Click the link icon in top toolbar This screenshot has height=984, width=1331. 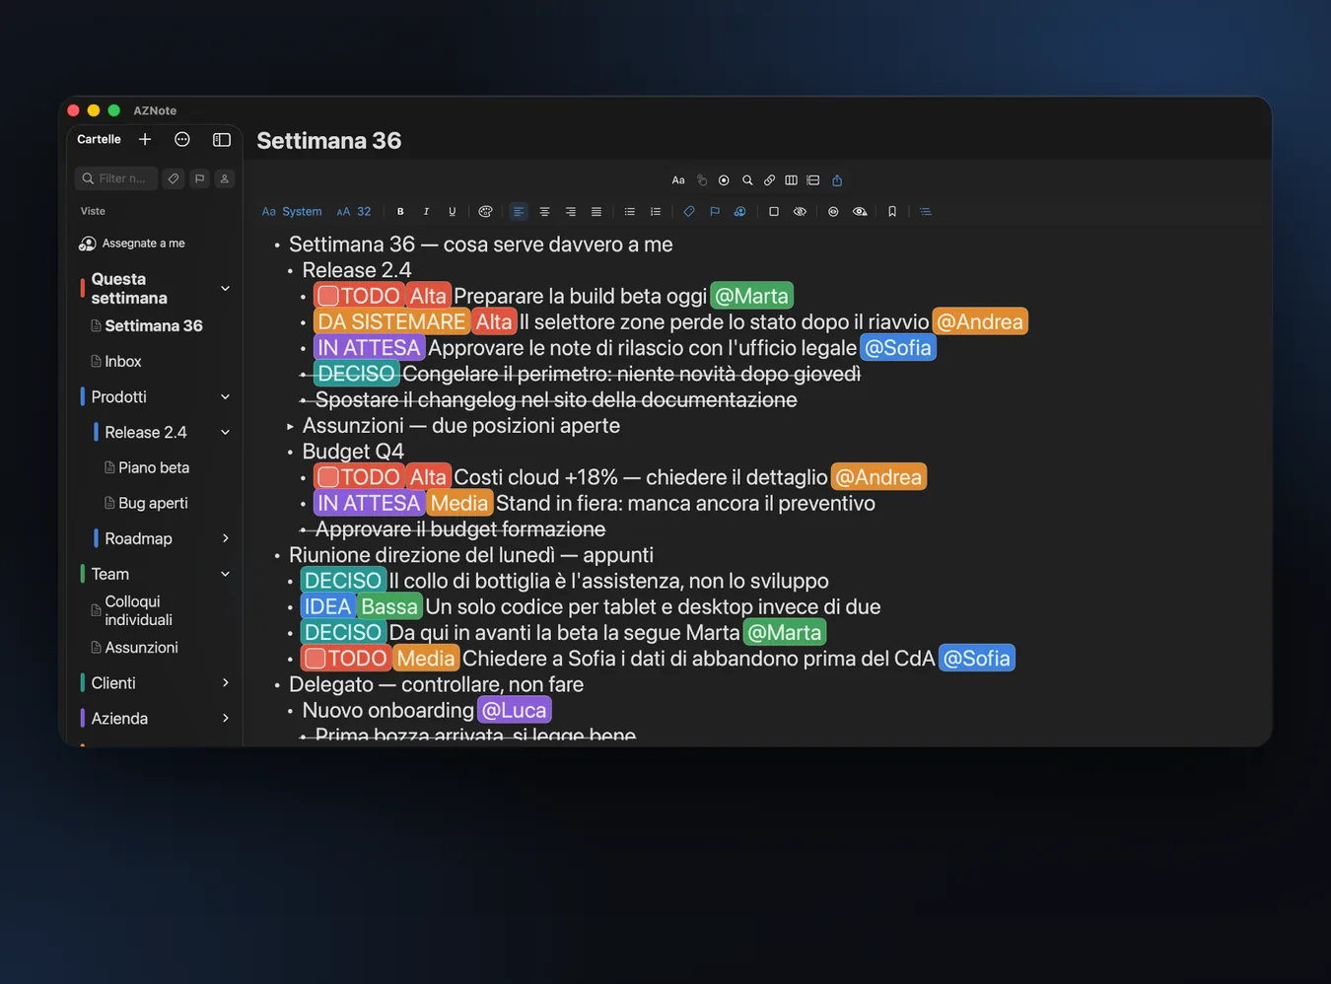coord(769,180)
